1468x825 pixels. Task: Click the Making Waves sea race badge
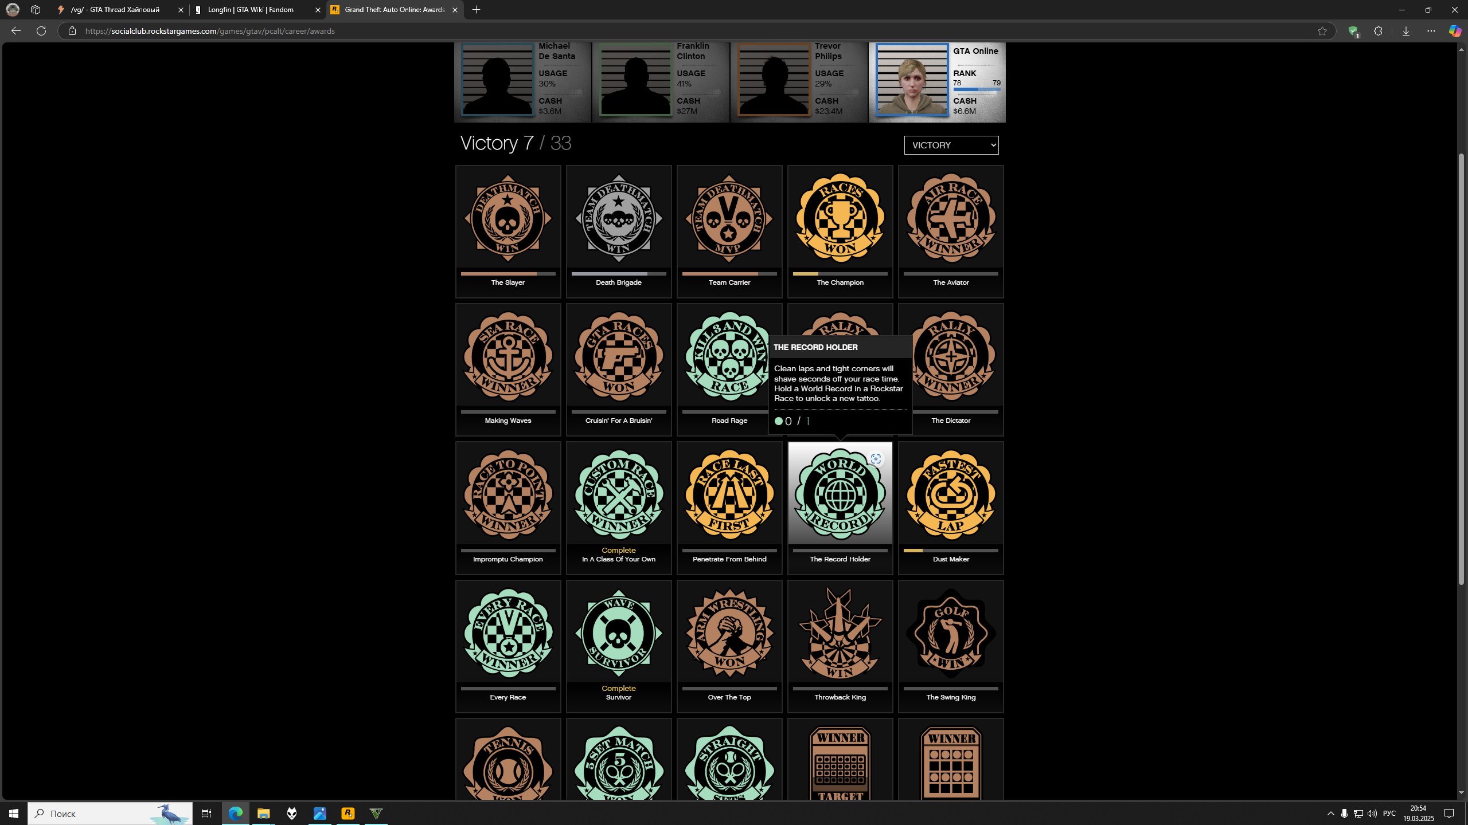point(507,356)
